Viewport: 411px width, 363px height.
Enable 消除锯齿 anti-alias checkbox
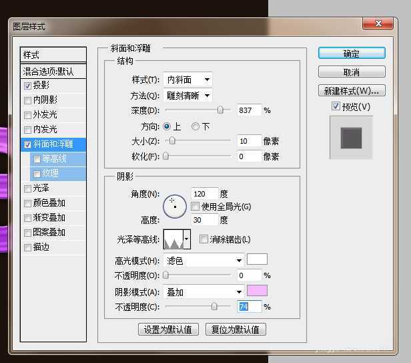pyautogui.click(x=204, y=239)
